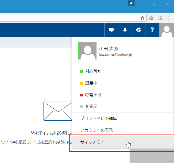The height and width of the screenshot is (163, 174).
Task: Click the screen capture extension icon
Action: pyautogui.click(x=160, y=18)
